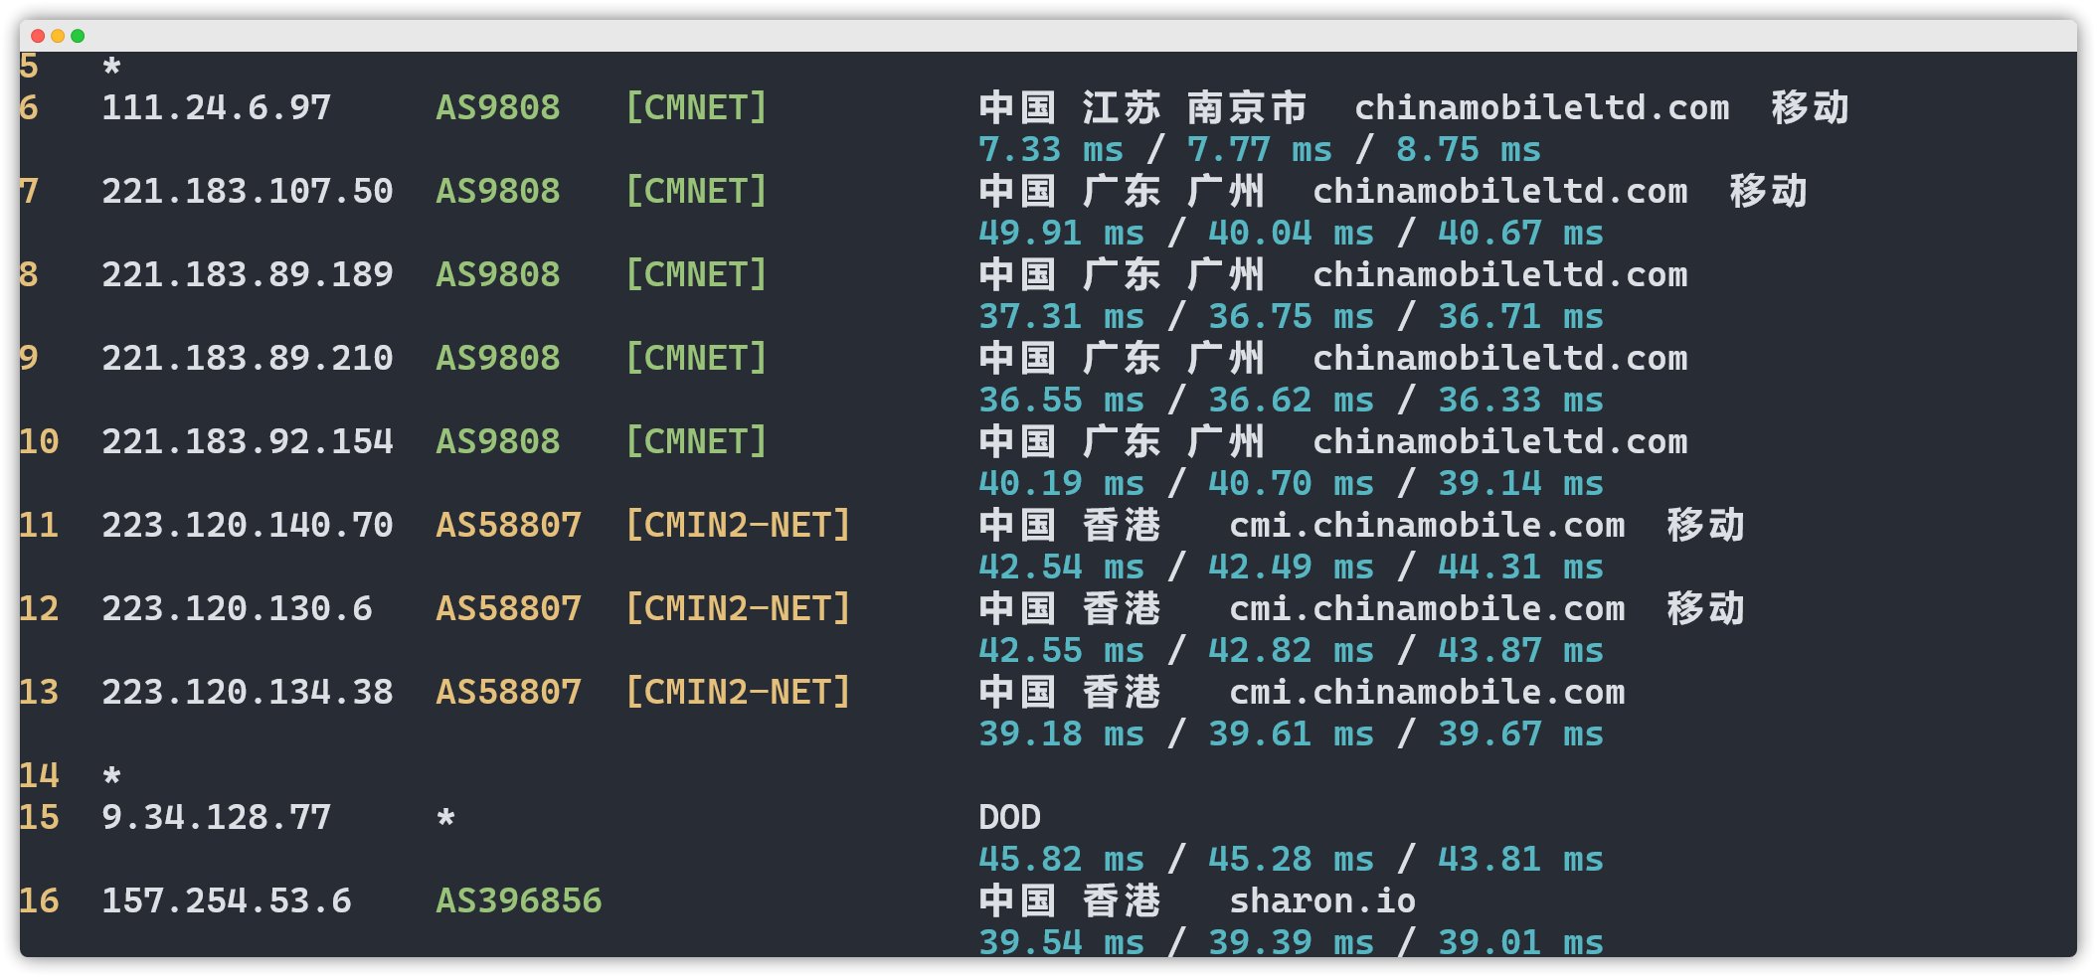Click the 45.82 ms latency value
This screenshot has height=977, width=2097.
click(x=1062, y=859)
